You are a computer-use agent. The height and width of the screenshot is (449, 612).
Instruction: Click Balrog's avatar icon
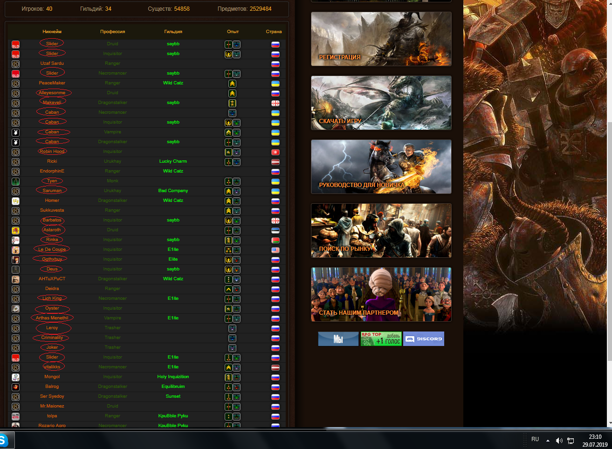[x=15, y=387]
